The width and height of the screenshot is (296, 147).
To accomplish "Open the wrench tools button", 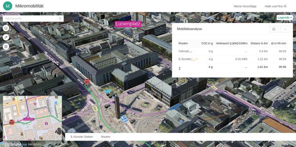I will point(6,37).
